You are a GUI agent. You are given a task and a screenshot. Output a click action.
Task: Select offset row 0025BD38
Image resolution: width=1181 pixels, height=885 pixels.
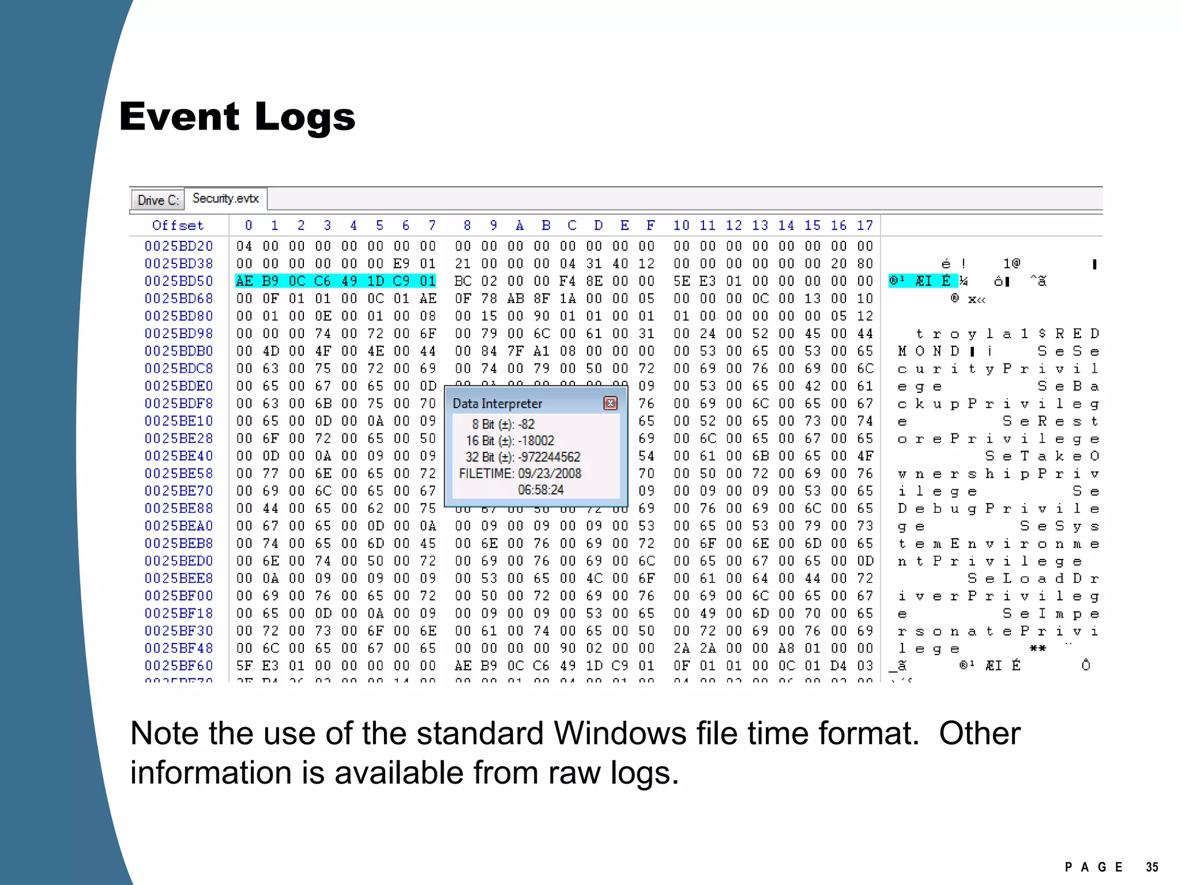(179, 263)
